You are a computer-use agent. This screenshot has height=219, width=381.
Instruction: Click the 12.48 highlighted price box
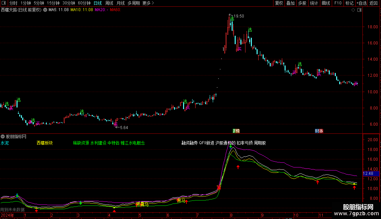point(371,174)
